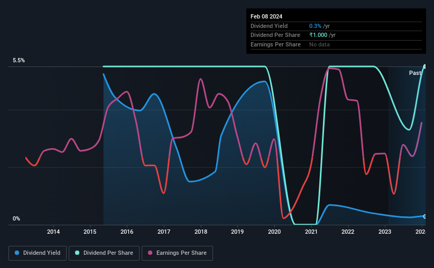Click the 0.3% dividend yield value
The image size is (434, 268).
315,26
